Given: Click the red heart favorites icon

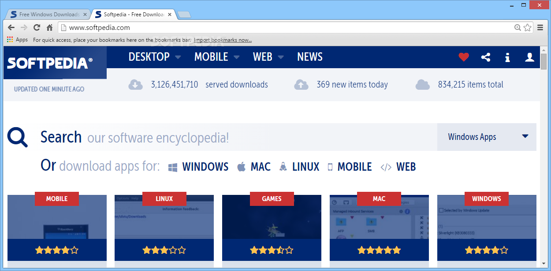Looking at the screenshot, I should tap(464, 57).
